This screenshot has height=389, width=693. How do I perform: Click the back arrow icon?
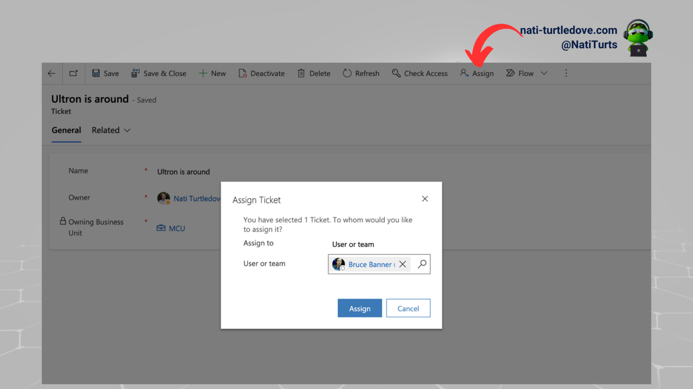pyautogui.click(x=51, y=73)
